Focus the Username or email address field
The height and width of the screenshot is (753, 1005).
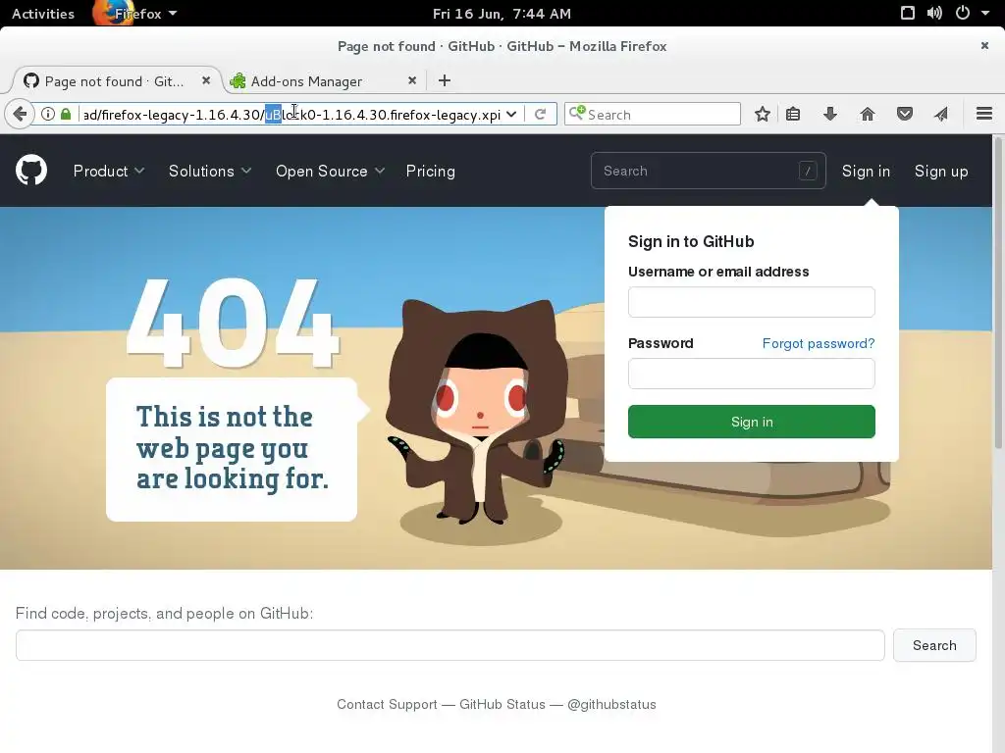[x=751, y=302]
